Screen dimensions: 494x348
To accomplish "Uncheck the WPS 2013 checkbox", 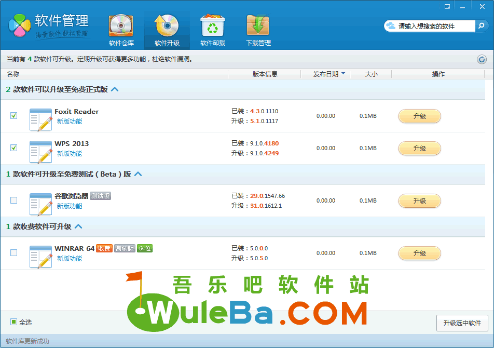I will coord(14,148).
